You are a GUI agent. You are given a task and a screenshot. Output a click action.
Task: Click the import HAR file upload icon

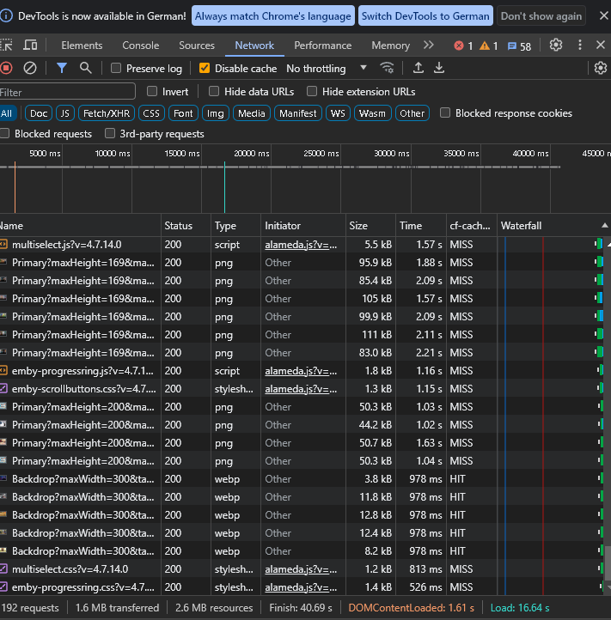click(x=419, y=68)
